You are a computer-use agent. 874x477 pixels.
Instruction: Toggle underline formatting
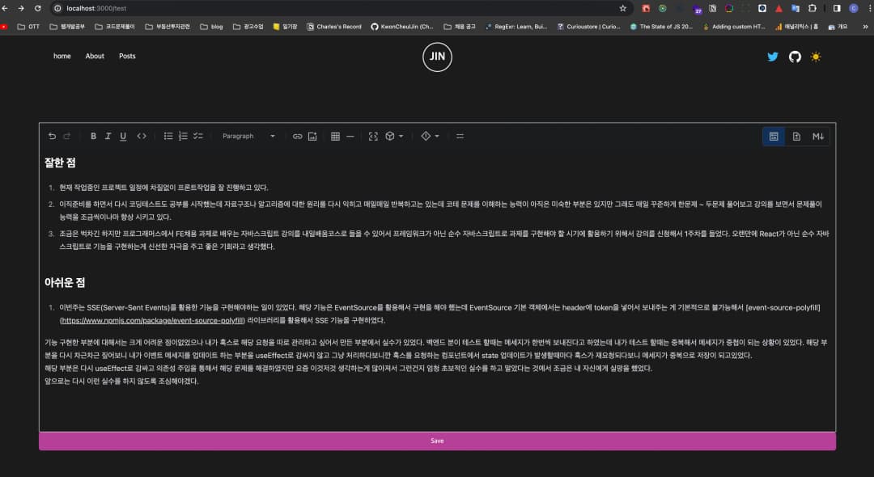tap(123, 137)
